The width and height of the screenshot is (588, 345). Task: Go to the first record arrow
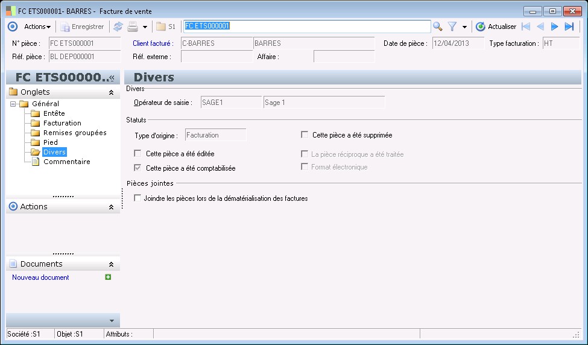point(526,27)
